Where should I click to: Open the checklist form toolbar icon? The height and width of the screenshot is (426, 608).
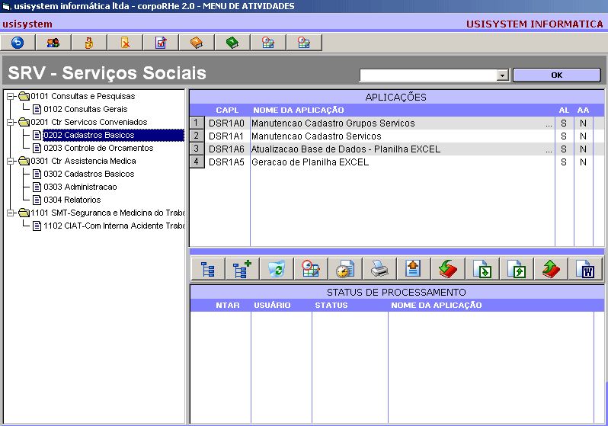coord(161,42)
